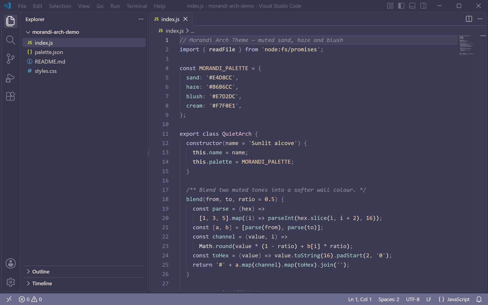Change indentation via Spaces: 2

[389, 299]
